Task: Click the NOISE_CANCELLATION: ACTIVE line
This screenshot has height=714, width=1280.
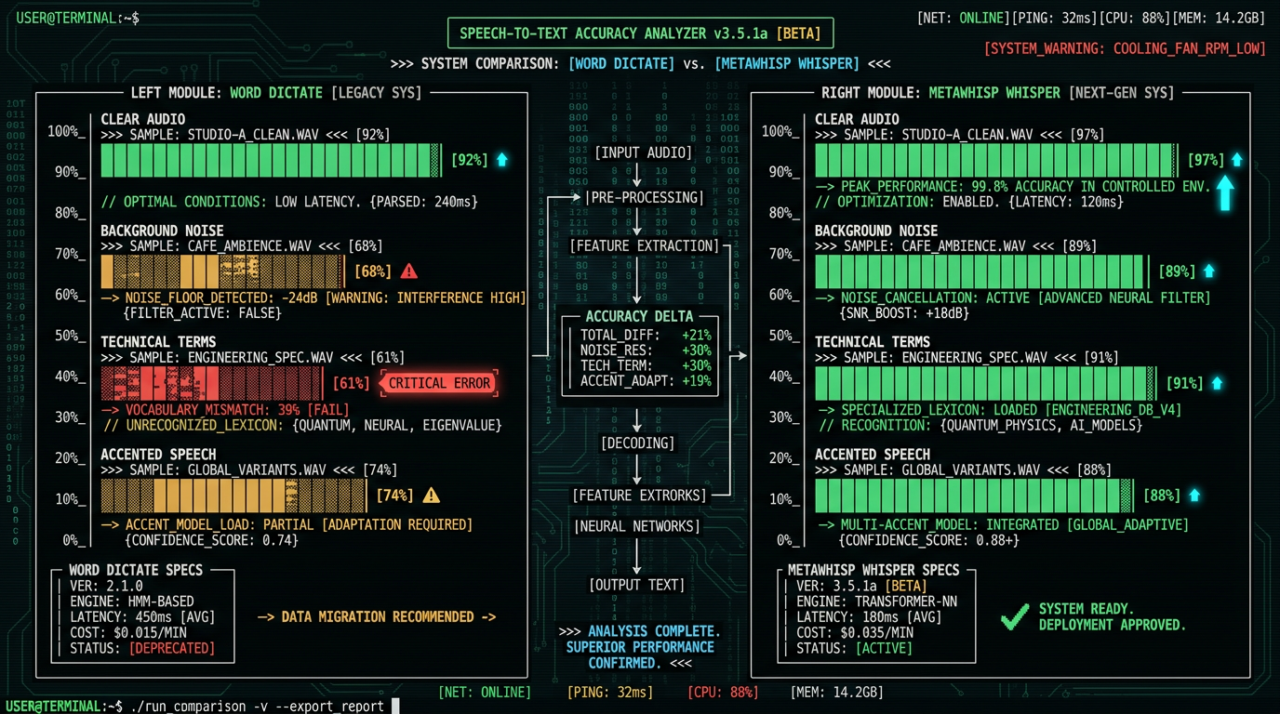Action: [x=1013, y=297]
